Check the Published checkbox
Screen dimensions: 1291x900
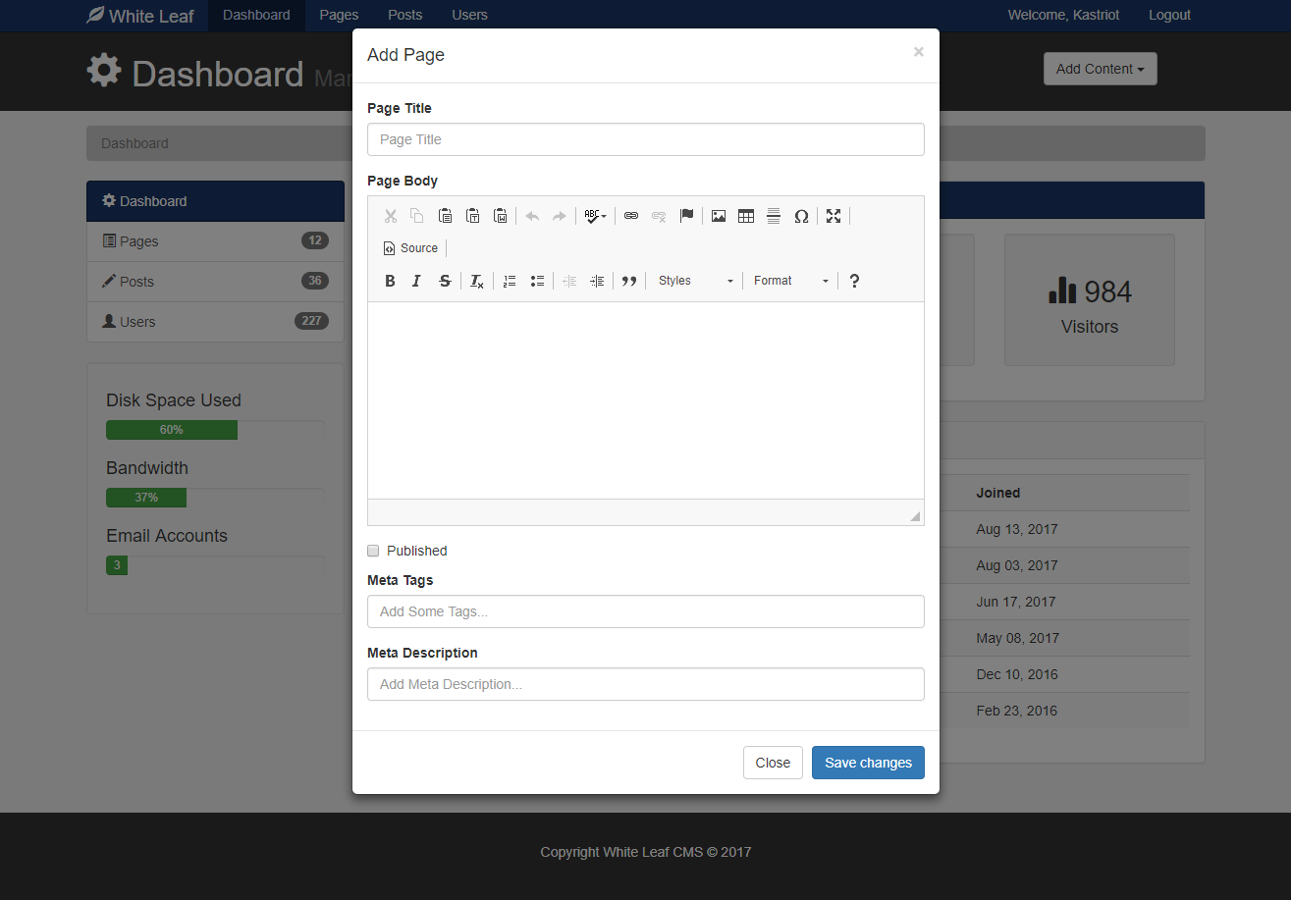click(x=373, y=551)
